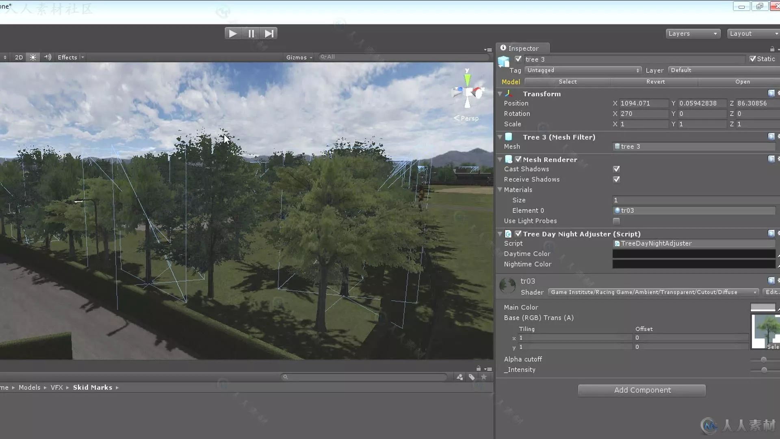Toggle the tree 3 object active checkbox
This screenshot has width=780, height=439.
coord(518,59)
